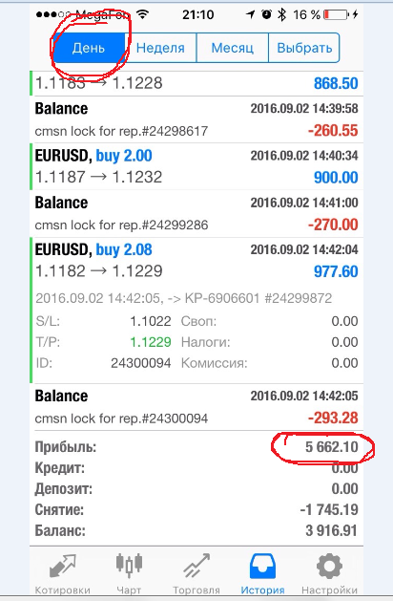
Task: Tap the status bar clock 21:10
Action: [197, 15]
